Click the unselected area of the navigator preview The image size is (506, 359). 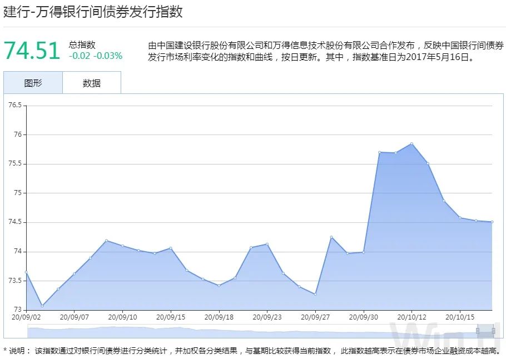point(252,331)
